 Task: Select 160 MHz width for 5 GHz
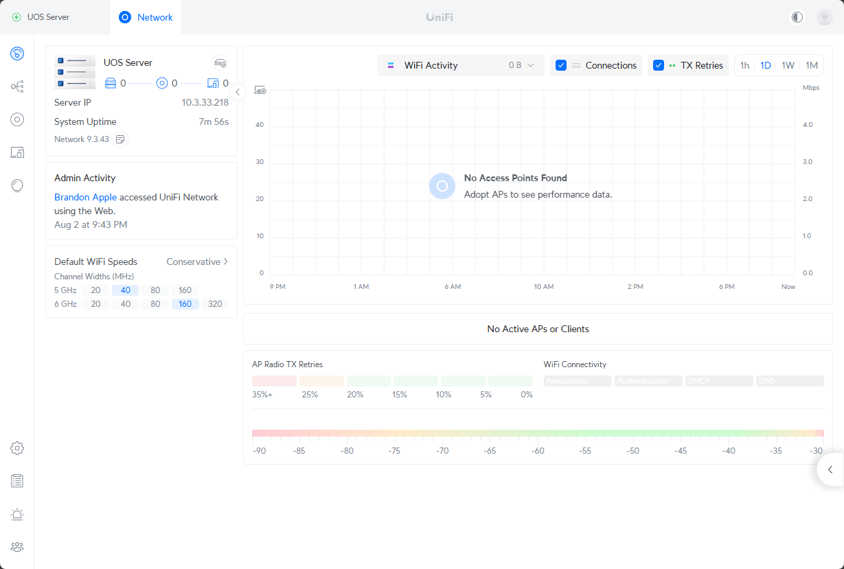pos(185,290)
